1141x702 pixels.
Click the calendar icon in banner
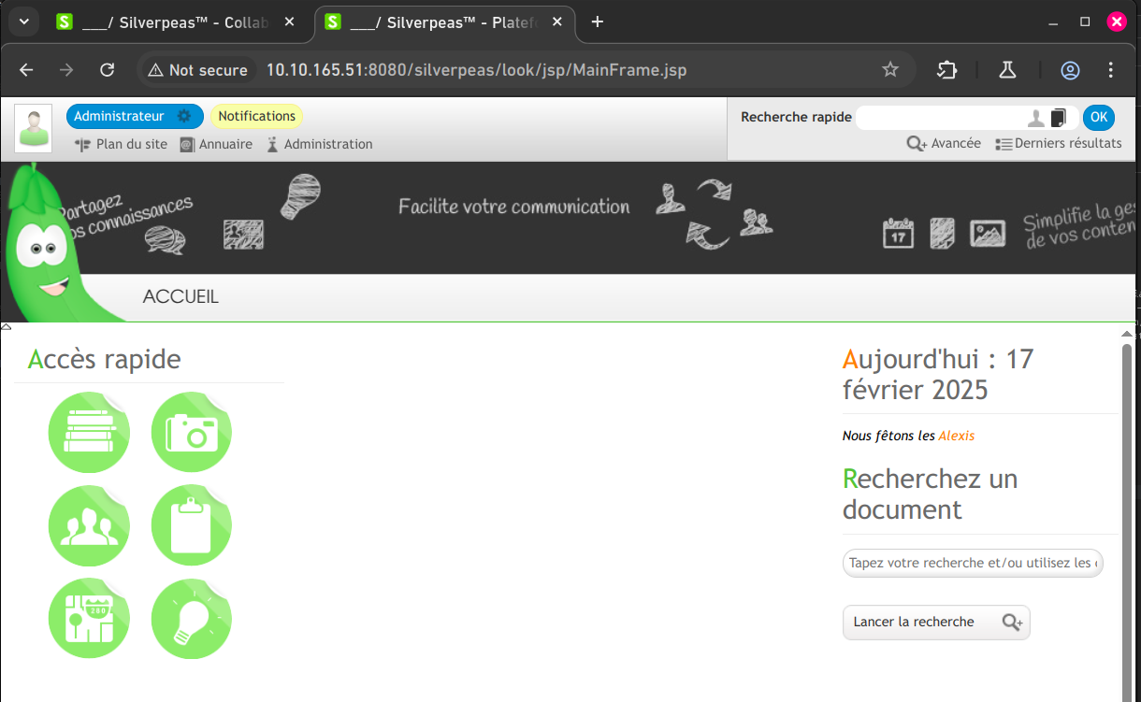point(899,233)
